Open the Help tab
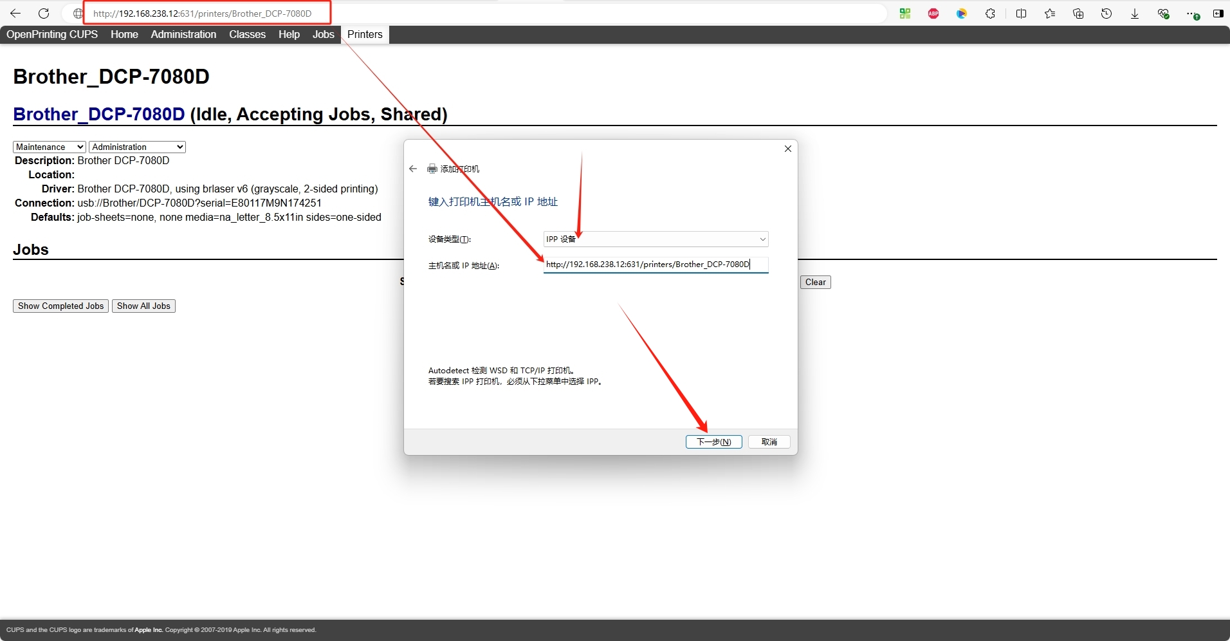This screenshot has height=641, width=1230. [289, 34]
